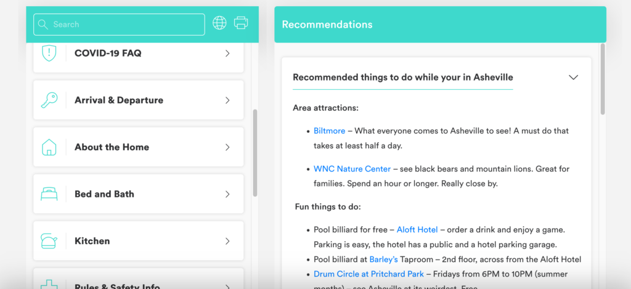
Task: Click the 'Fun things to do:' heading
Action: pyautogui.click(x=328, y=207)
